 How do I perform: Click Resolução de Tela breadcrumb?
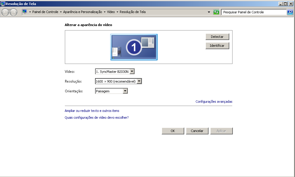133,12
